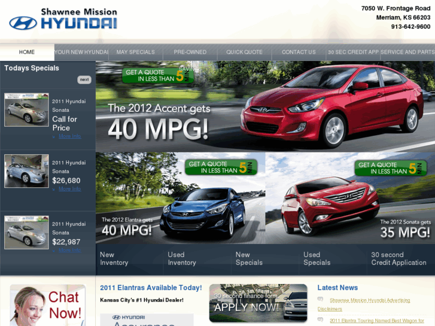Click the APPLY NOW! finance form banner
This screenshot has height=326, width=435.
[x=258, y=303]
